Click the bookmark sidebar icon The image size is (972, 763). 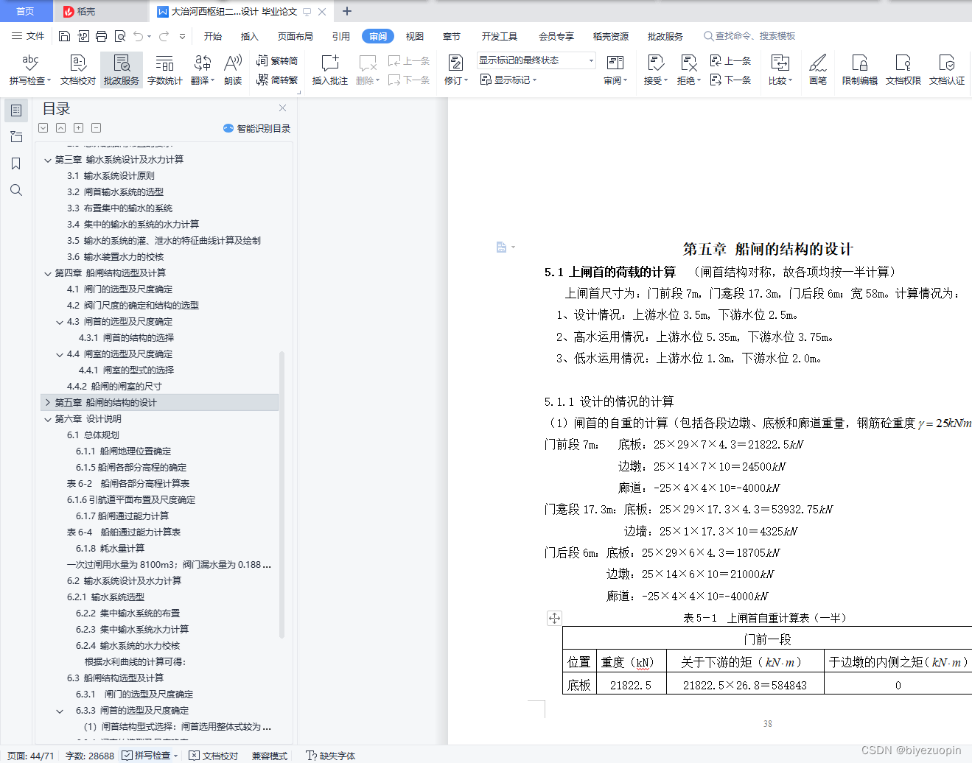tap(16, 163)
